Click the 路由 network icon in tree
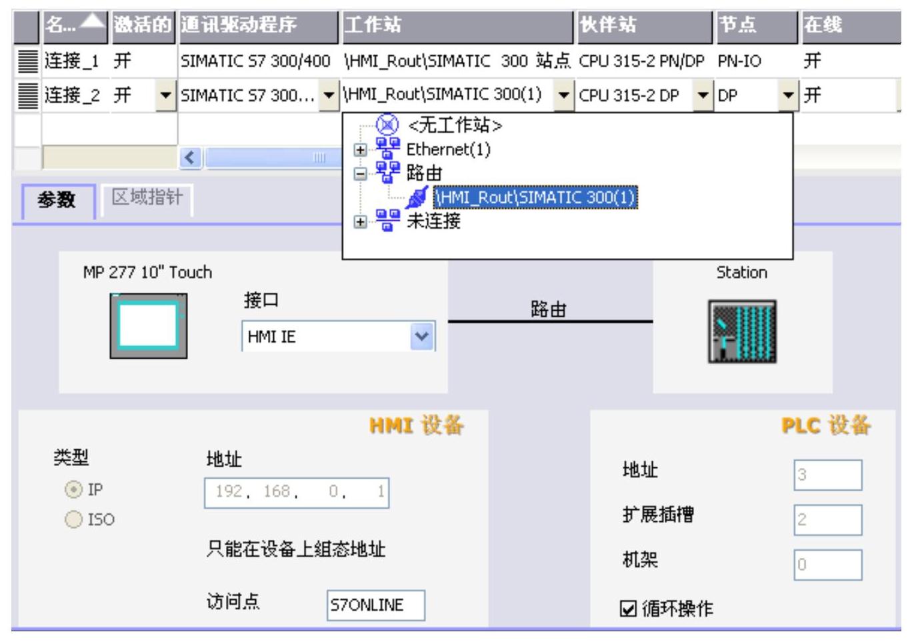This screenshot has height=642, width=916. (x=387, y=173)
